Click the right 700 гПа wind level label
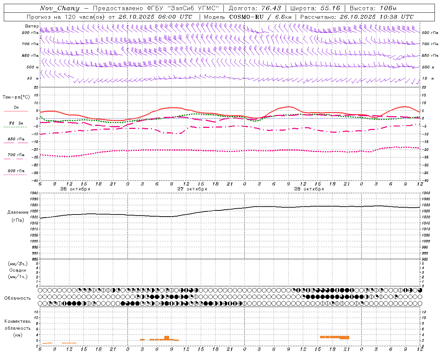 click(430, 44)
